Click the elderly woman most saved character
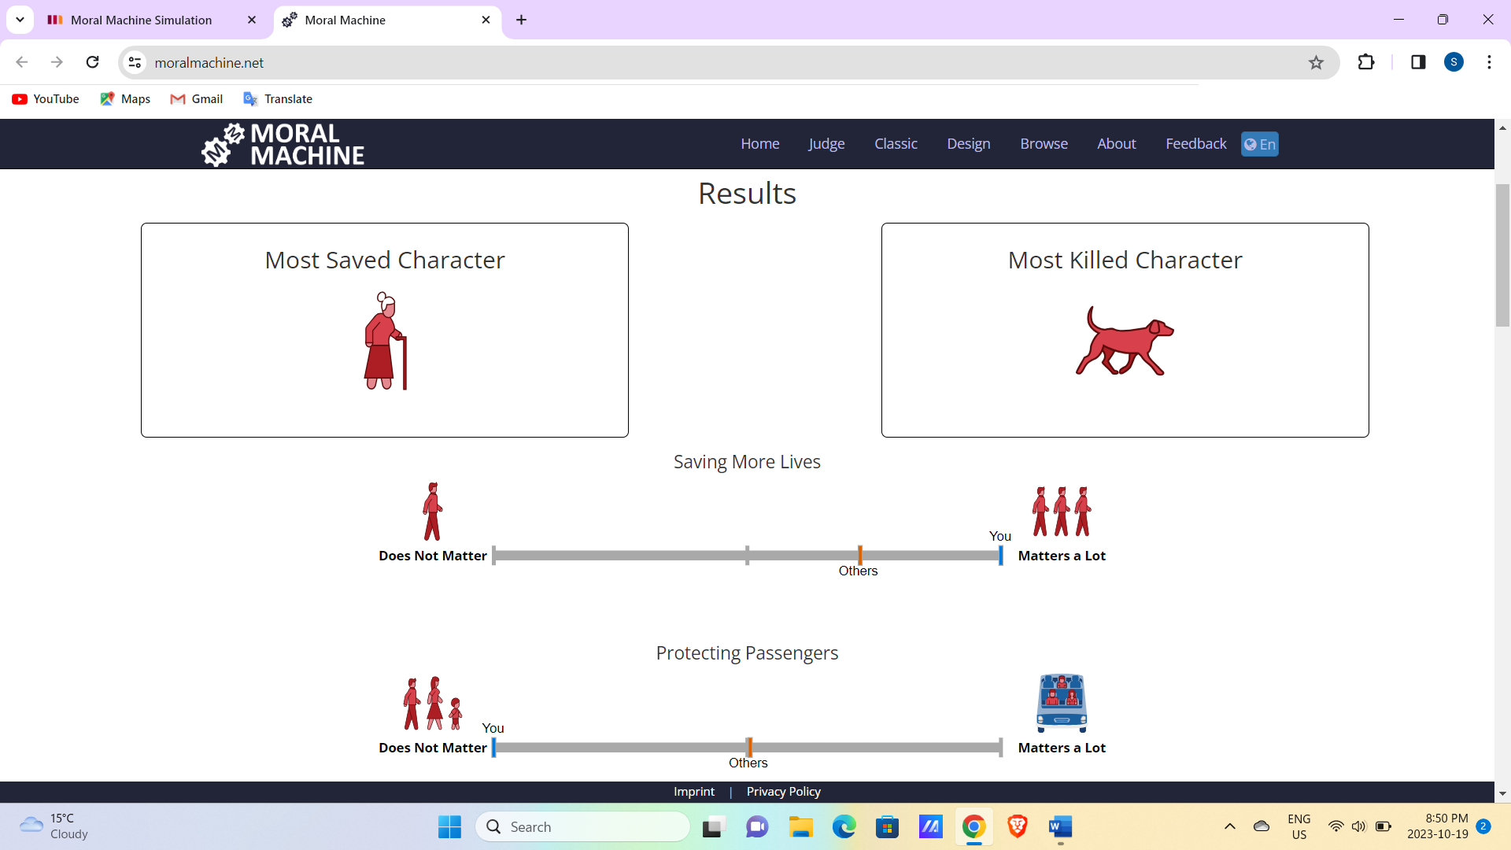Image resolution: width=1511 pixels, height=850 pixels. [x=385, y=341]
